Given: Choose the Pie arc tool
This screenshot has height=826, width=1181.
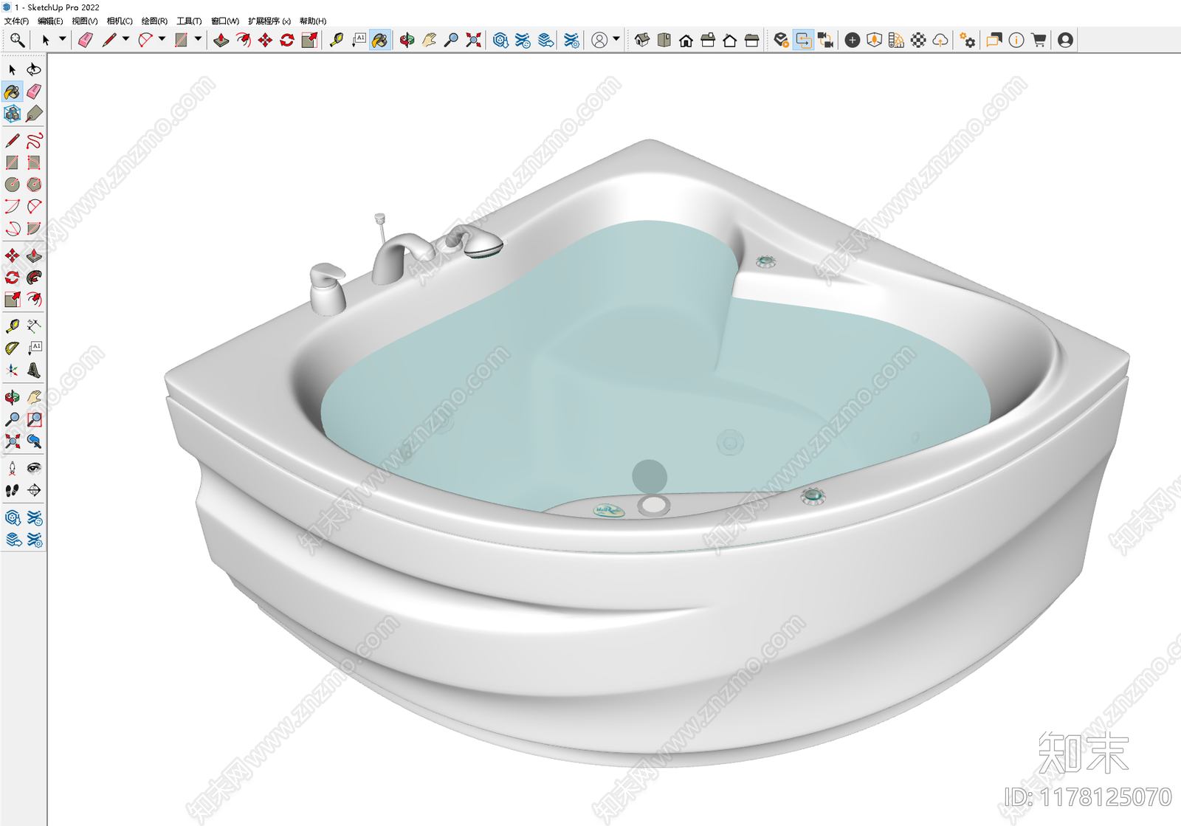Looking at the screenshot, I should [34, 229].
